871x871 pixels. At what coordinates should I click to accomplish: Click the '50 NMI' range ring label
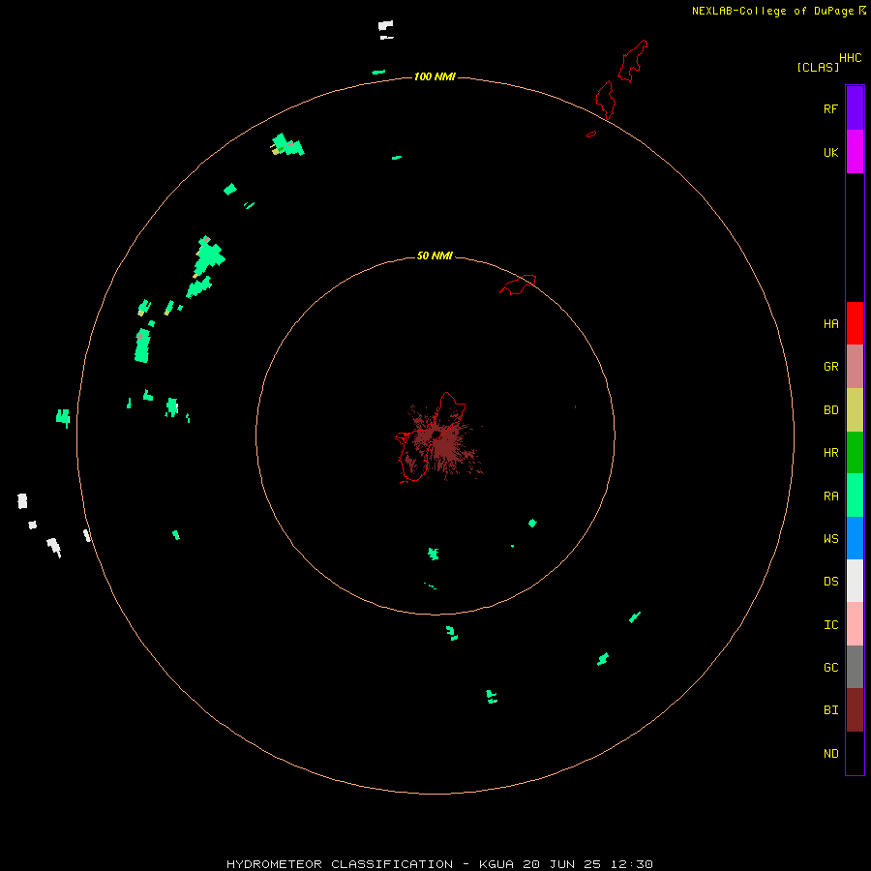tap(435, 255)
